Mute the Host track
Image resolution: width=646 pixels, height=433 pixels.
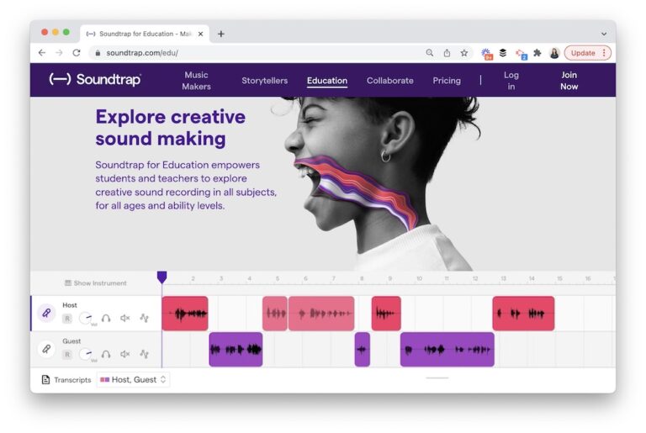pos(125,319)
